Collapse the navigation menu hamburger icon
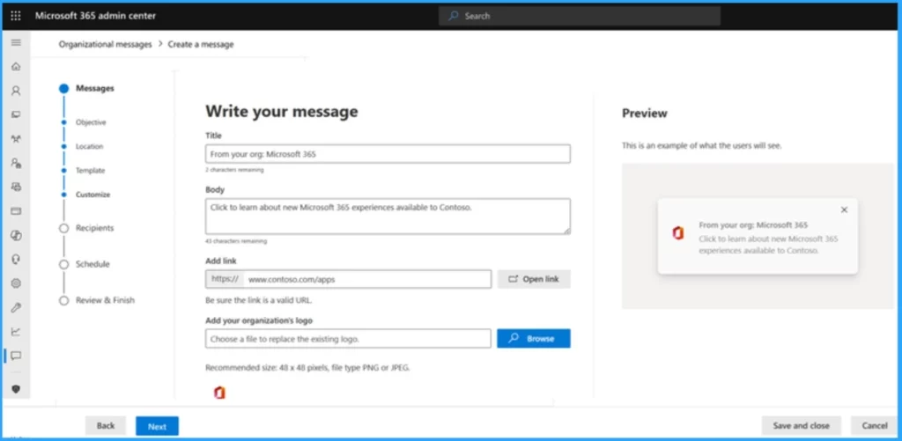902x441 pixels. click(16, 42)
